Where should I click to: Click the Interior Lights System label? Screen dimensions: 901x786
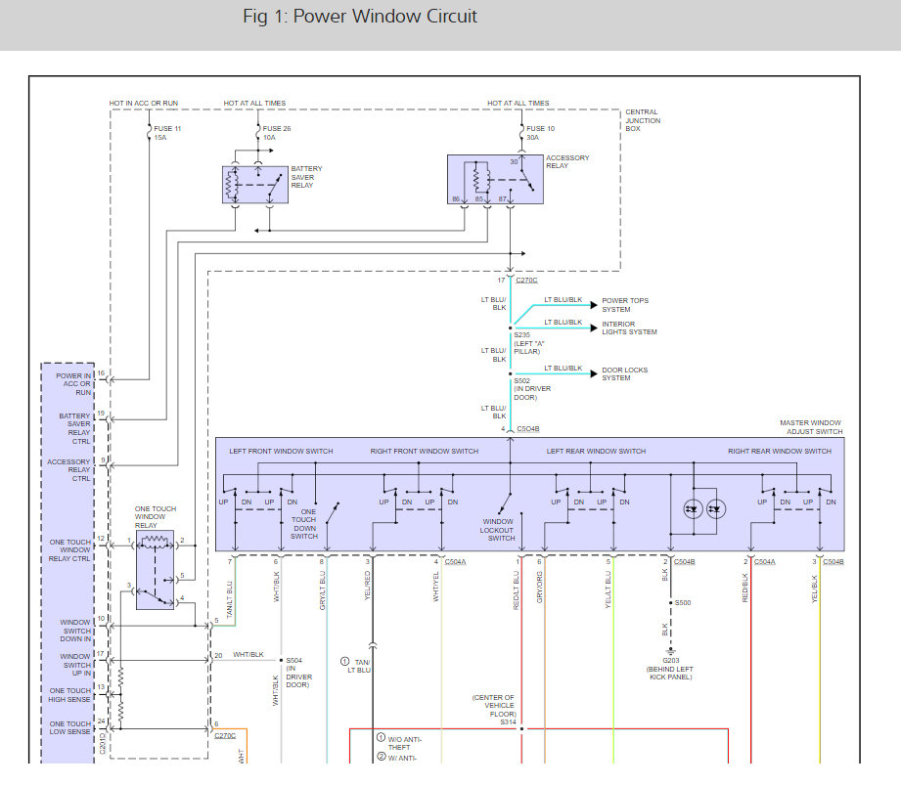tap(629, 327)
